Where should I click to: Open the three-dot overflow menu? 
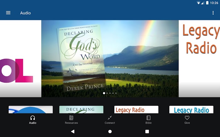click(x=213, y=13)
